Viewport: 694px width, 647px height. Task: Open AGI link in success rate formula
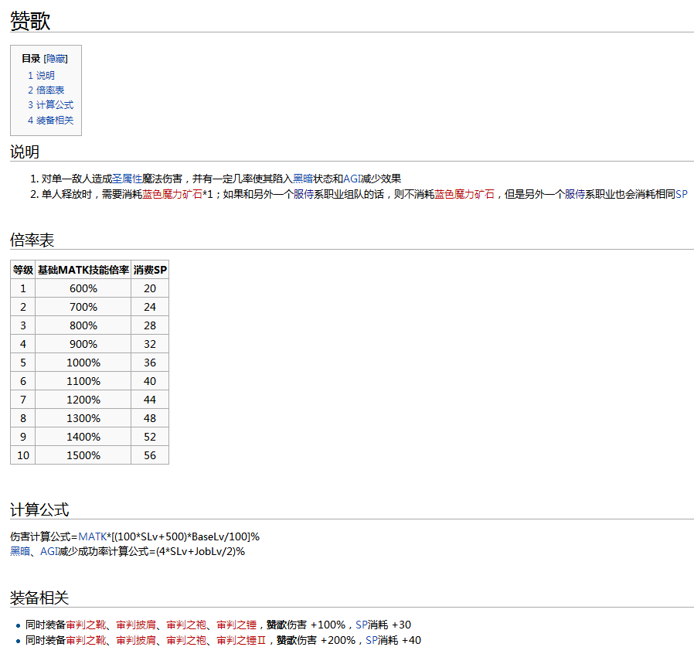coord(49,551)
